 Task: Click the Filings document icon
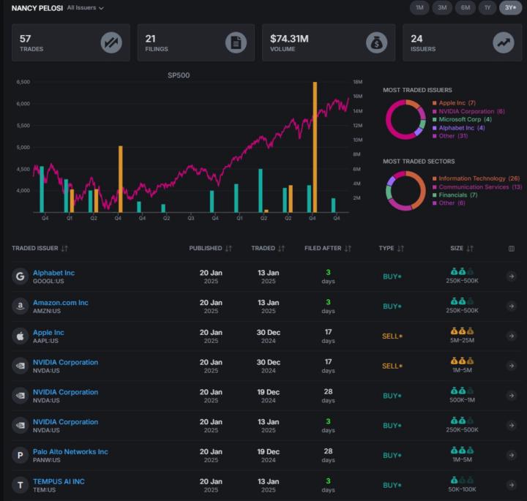(x=236, y=42)
